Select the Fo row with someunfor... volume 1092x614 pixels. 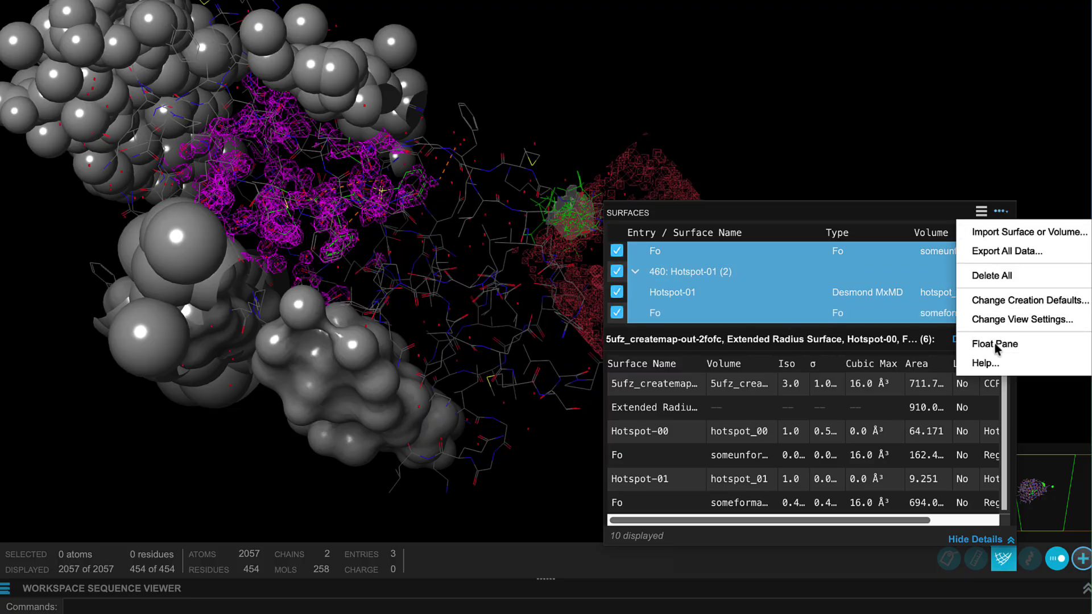pyautogui.click(x=617, y=455)
